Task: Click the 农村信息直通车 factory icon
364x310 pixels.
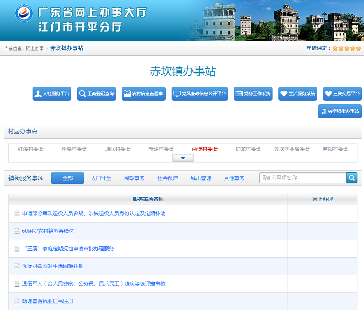Action: [127, 94]
